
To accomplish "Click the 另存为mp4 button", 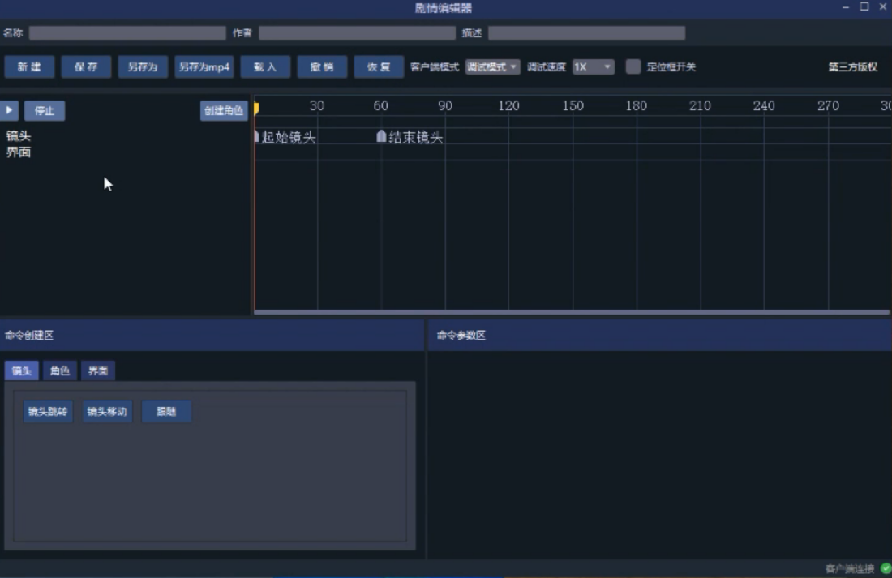I will (204, 67).
